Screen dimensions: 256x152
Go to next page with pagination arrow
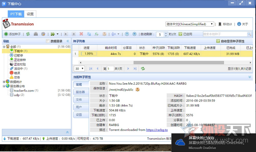click(x=128, y=69)
